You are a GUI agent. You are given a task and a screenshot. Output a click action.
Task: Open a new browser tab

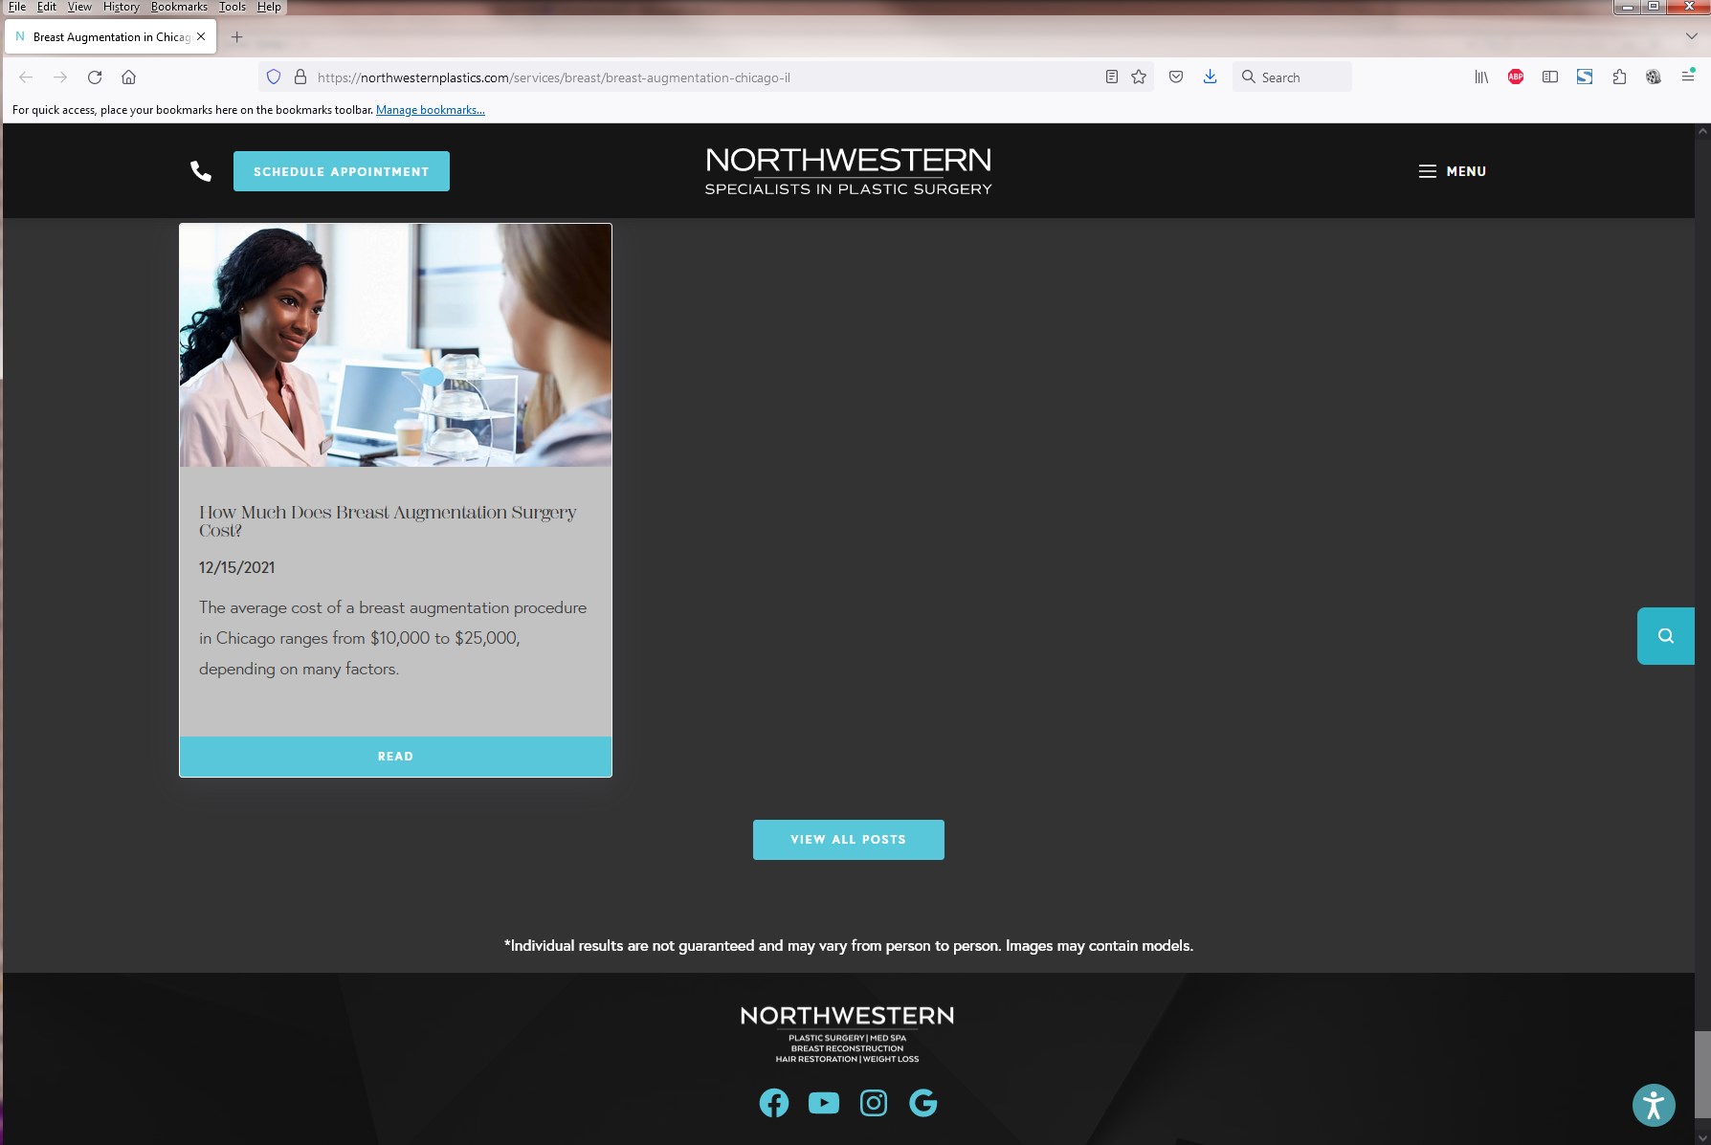[237, 37]
